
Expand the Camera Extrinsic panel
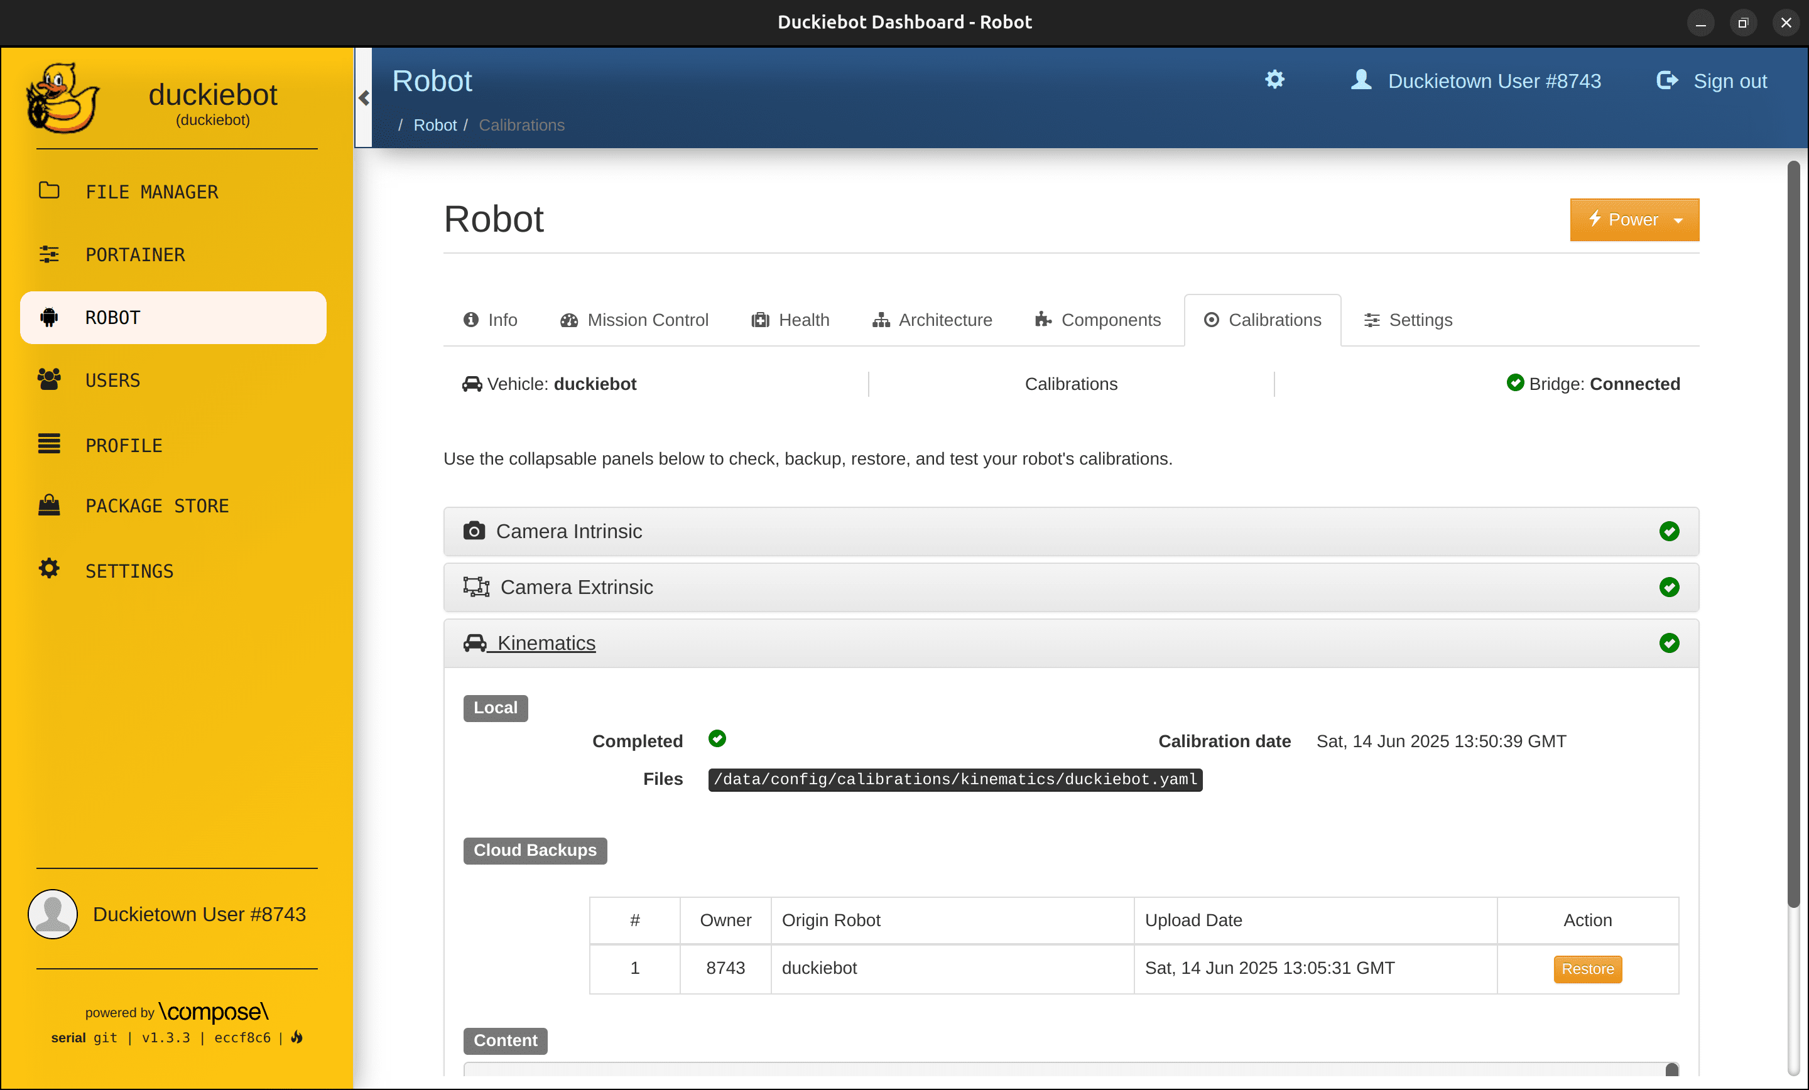(x=1070, y=587)
